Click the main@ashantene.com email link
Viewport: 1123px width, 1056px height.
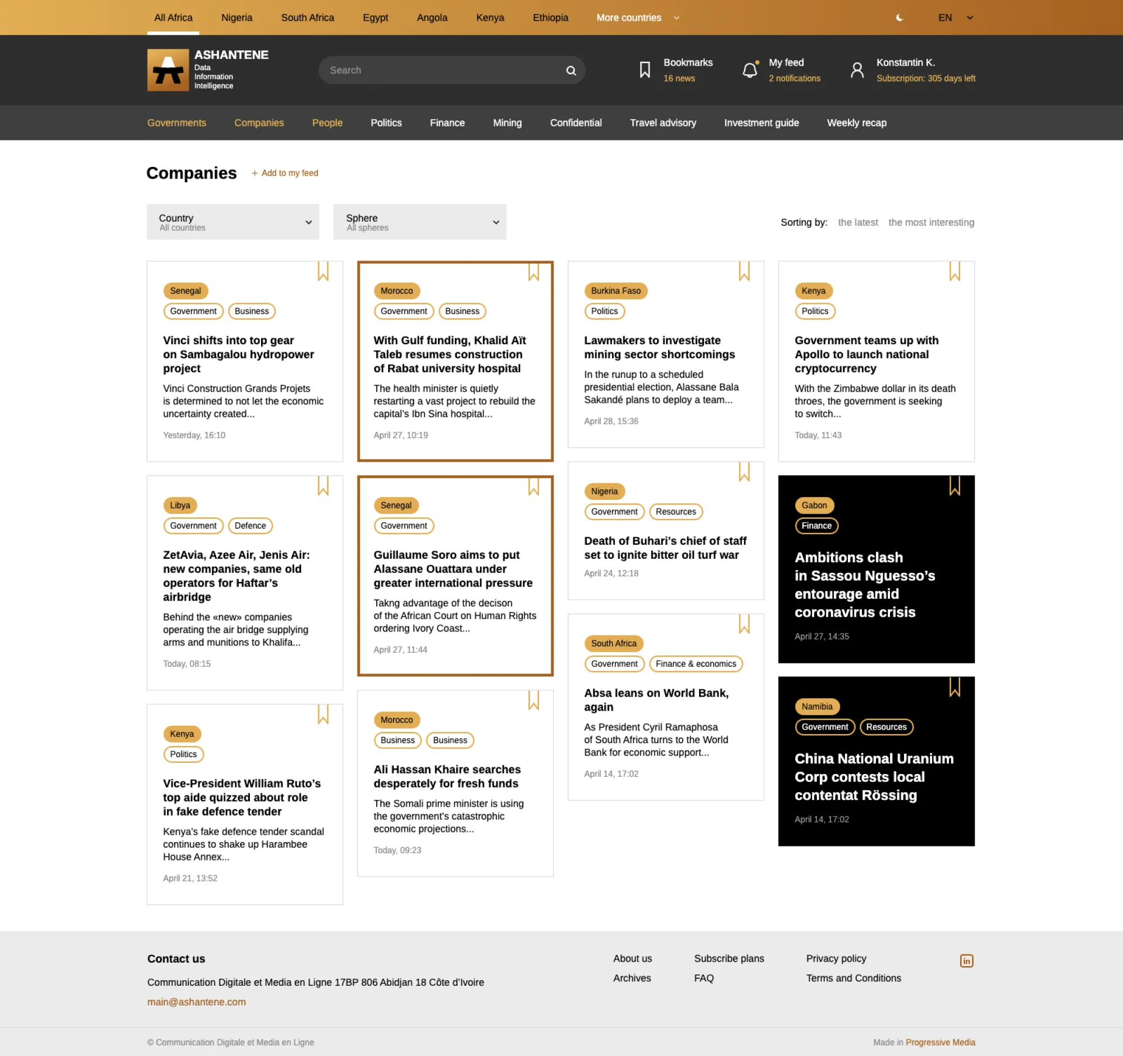click(x=197, y=1002)
